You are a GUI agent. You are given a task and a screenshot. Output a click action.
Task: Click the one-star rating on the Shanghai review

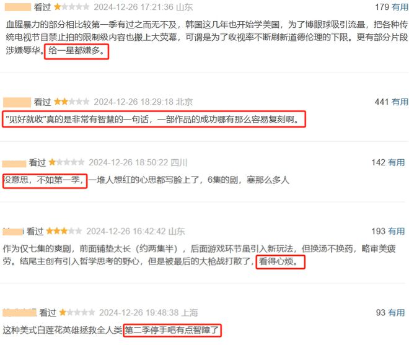(x=77, y=312)
